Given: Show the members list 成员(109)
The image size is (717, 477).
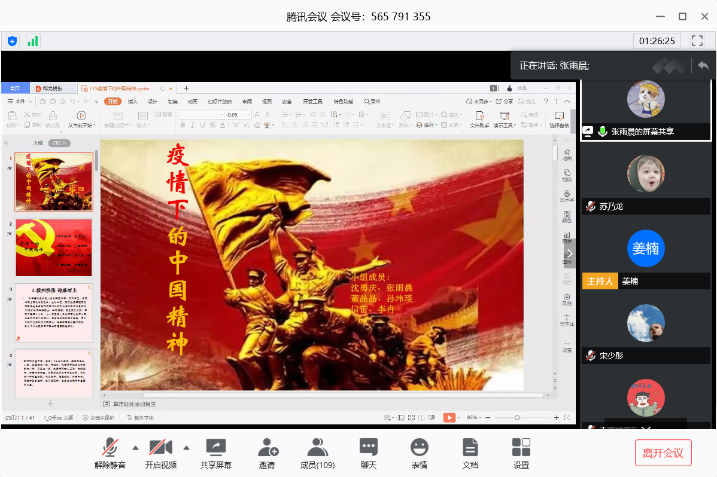Looking at the screenshot, I should pos(317,452).
